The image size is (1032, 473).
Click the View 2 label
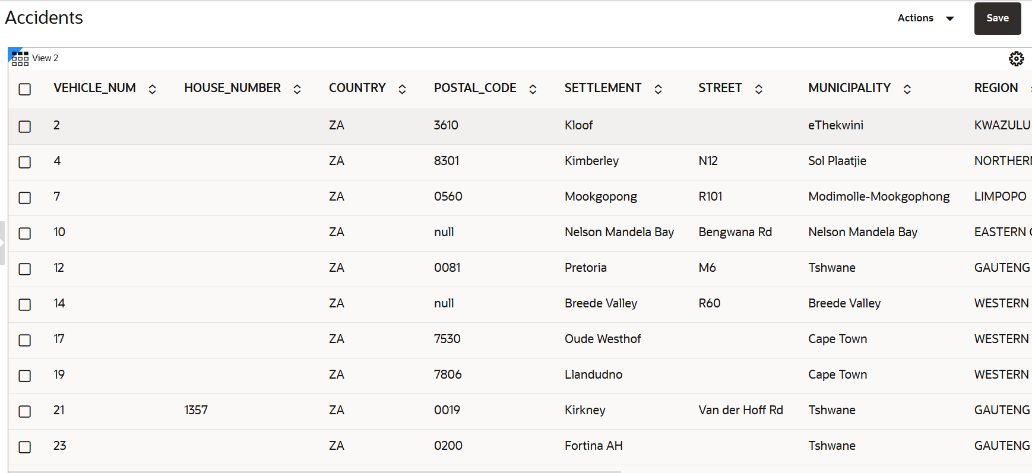click(45, 58)
